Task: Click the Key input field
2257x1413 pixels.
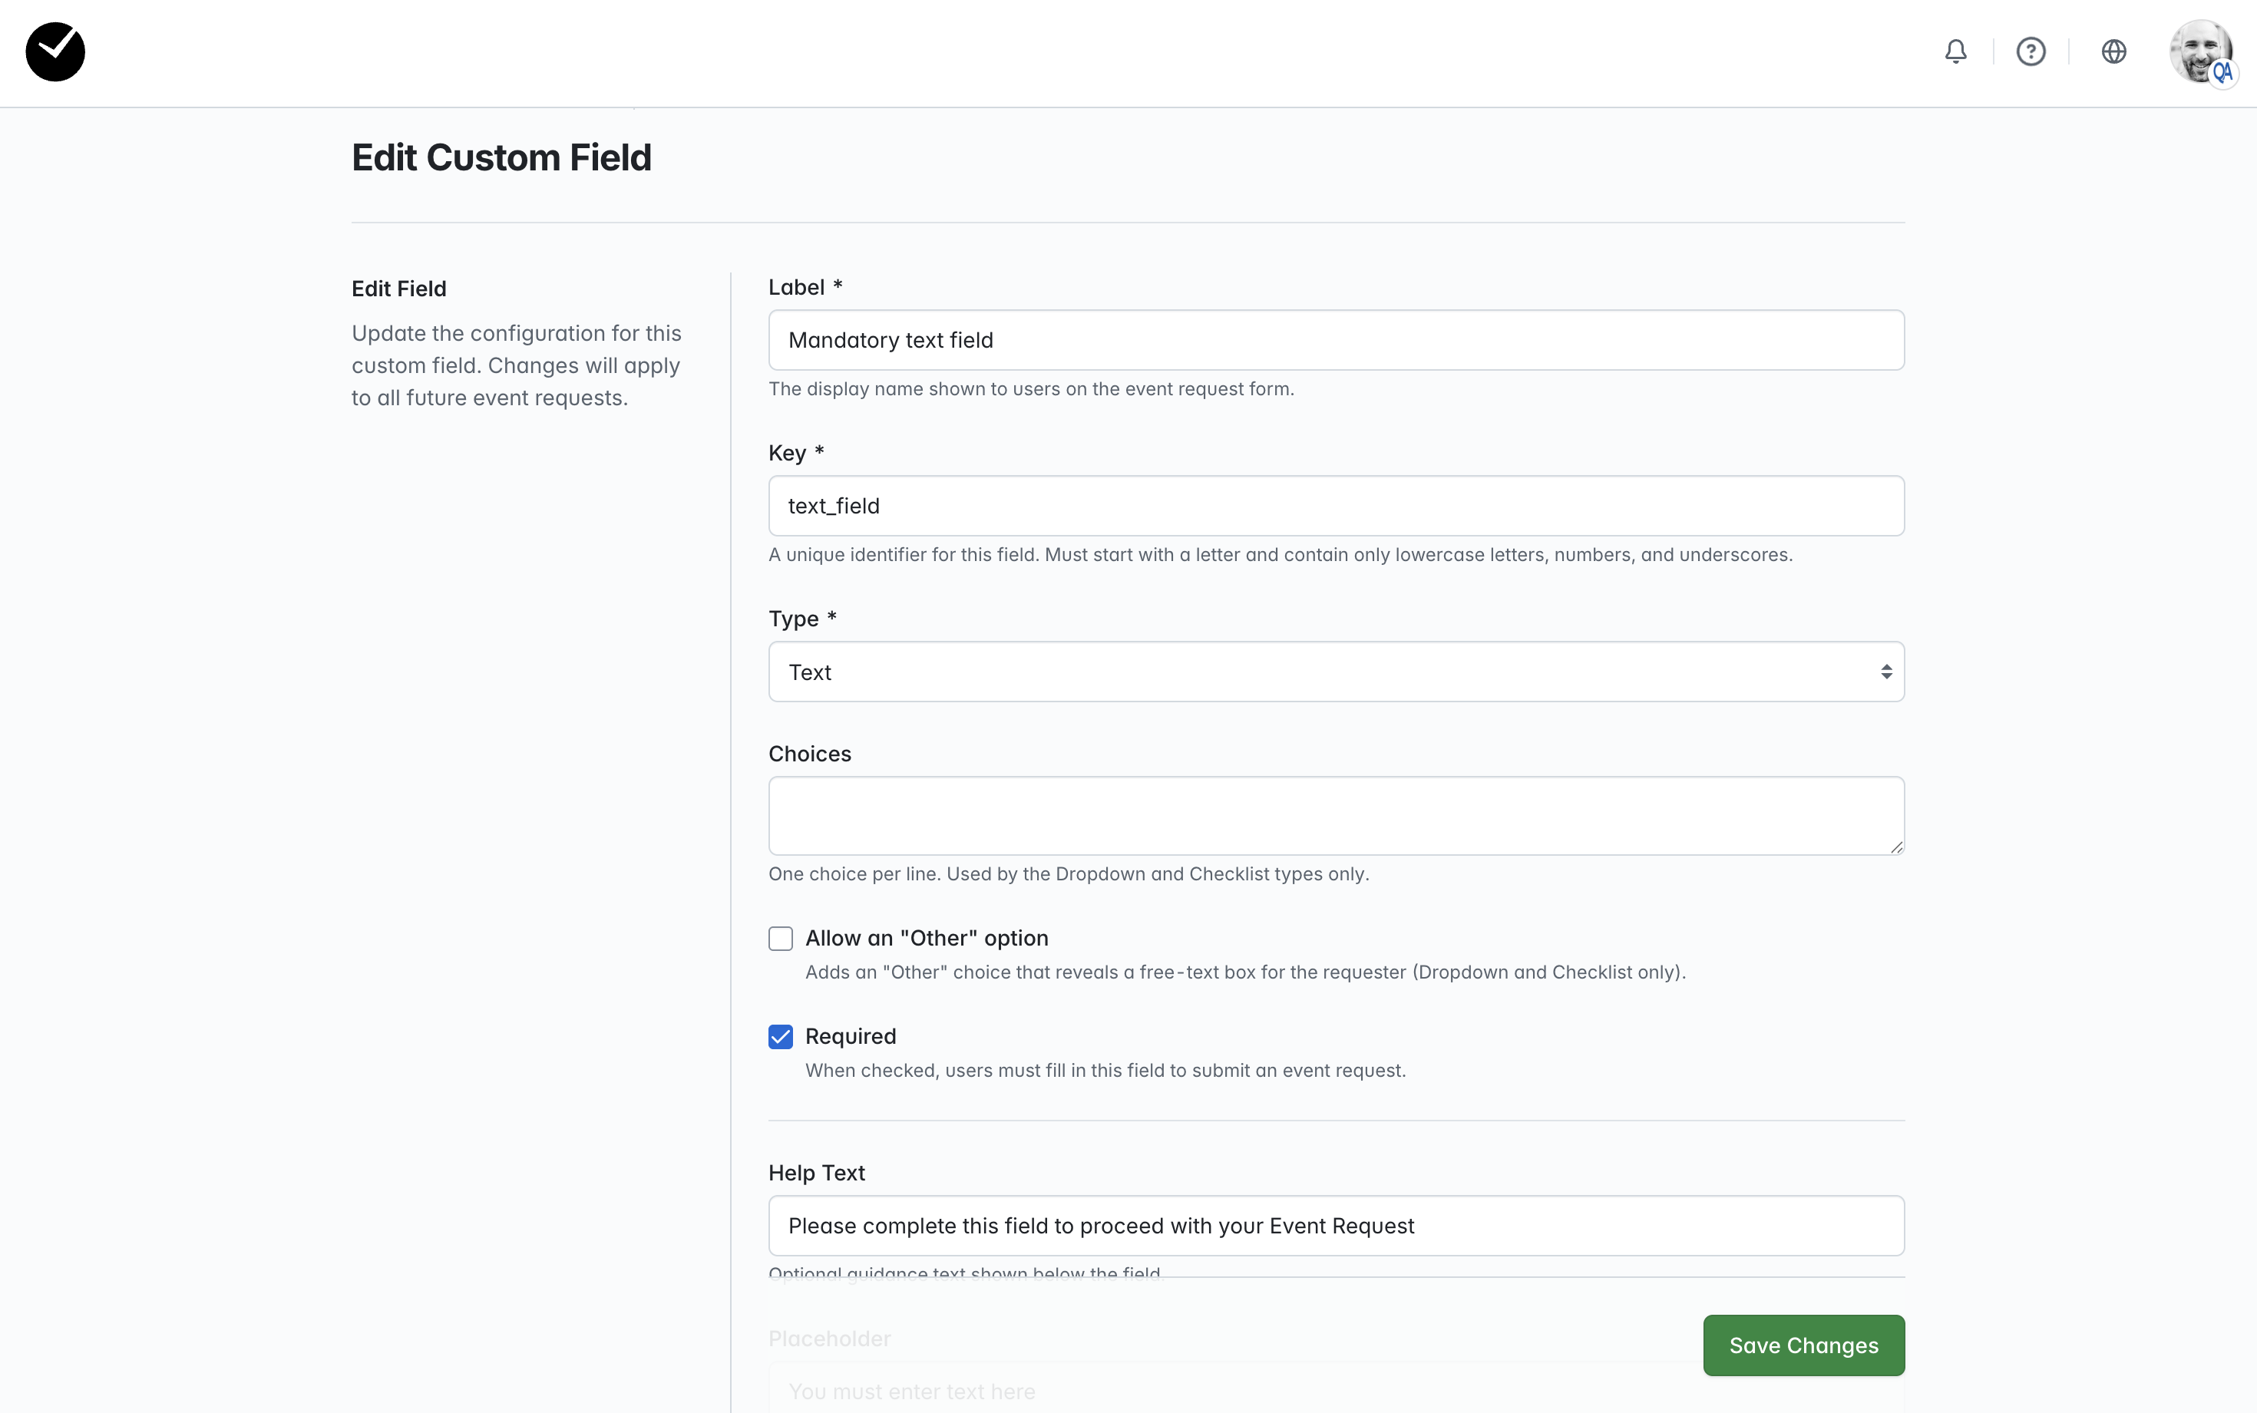Action: [1336, 506]
